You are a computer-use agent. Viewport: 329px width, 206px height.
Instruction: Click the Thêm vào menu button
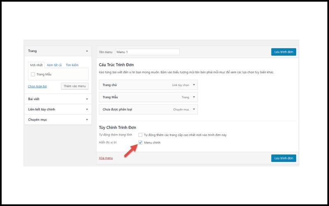point(74,86)
